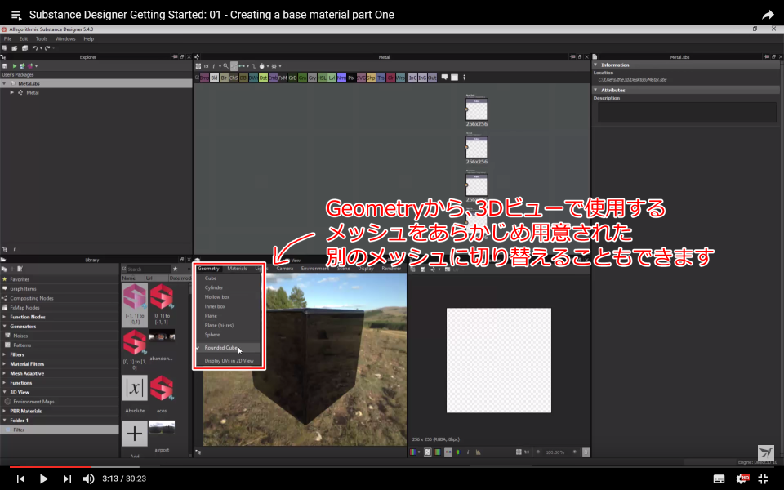Click the Library search field
Image resolution: width=784 pixels, height=490 pixels.
[148, 269]
